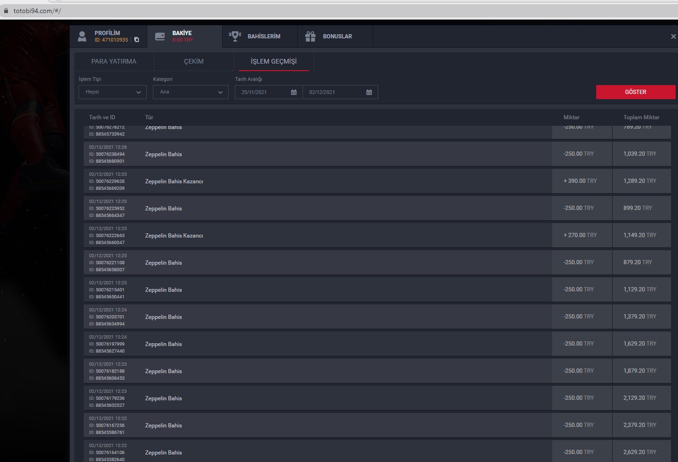
Task: Click transaction ID 50076221108
Action: click(x=107, y=263)
